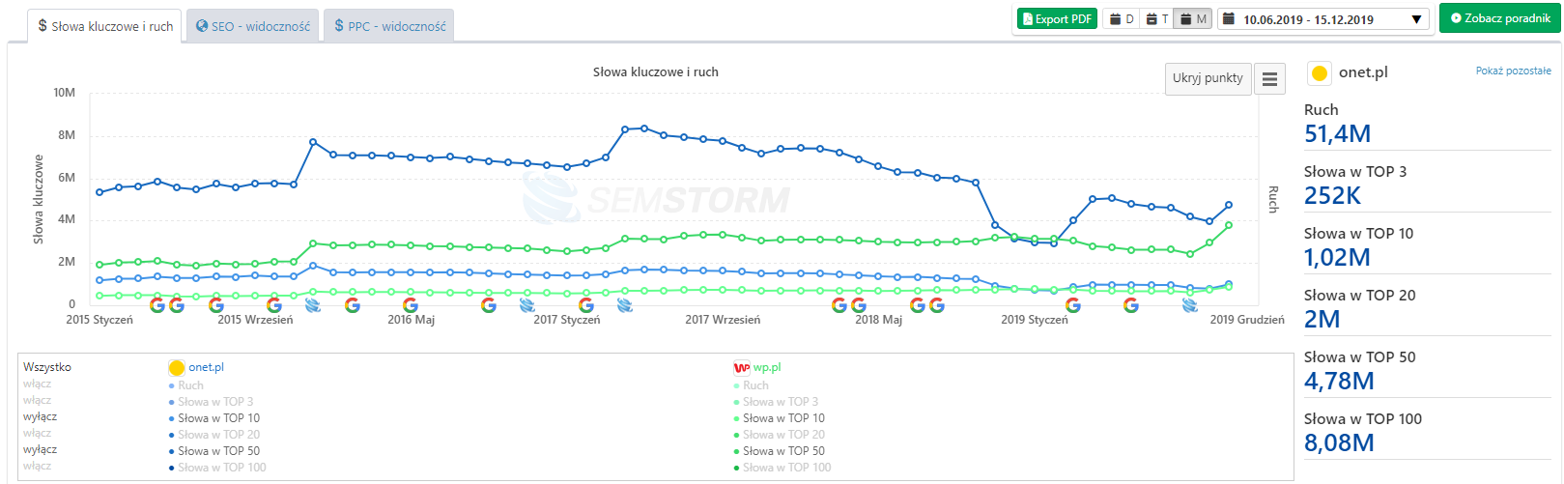Image resolution: width=1564 pixels, height=484 pixels.
Task: Click the Pokaż pozostałe link
Action: [x=1513, y=71]
